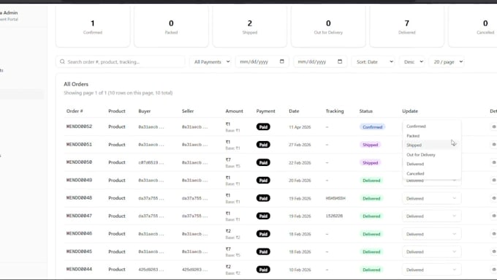Select the Delivered summary card
The width and height of the screenshot is (497, 280).
click(406, 27)
